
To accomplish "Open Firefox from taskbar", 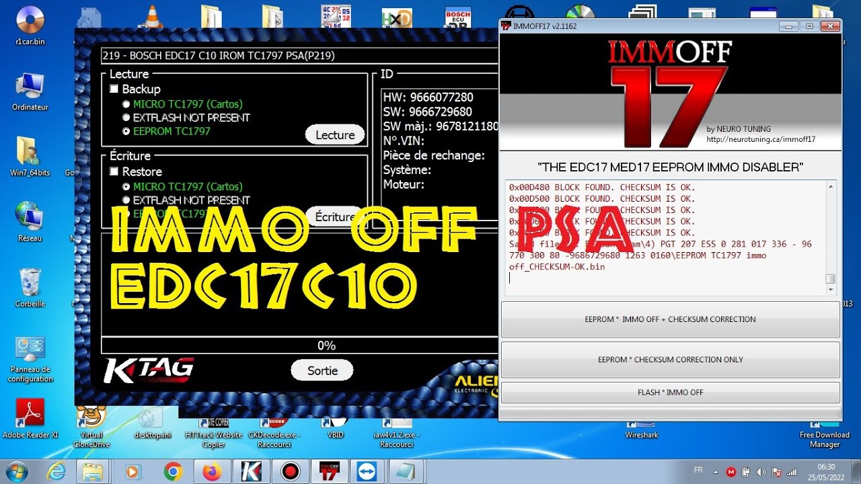I will point(212,471).
